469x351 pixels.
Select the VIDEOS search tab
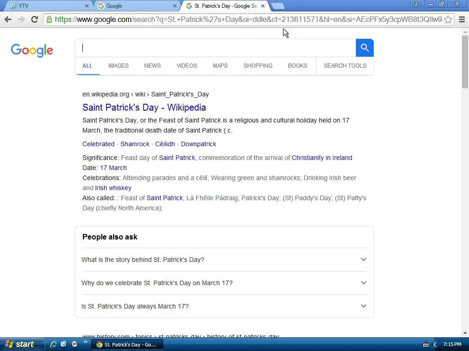[187, 66]
